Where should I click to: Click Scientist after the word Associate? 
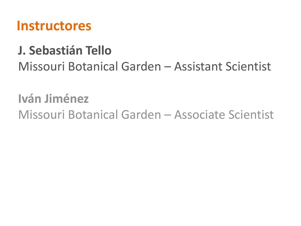pos(251,115)
